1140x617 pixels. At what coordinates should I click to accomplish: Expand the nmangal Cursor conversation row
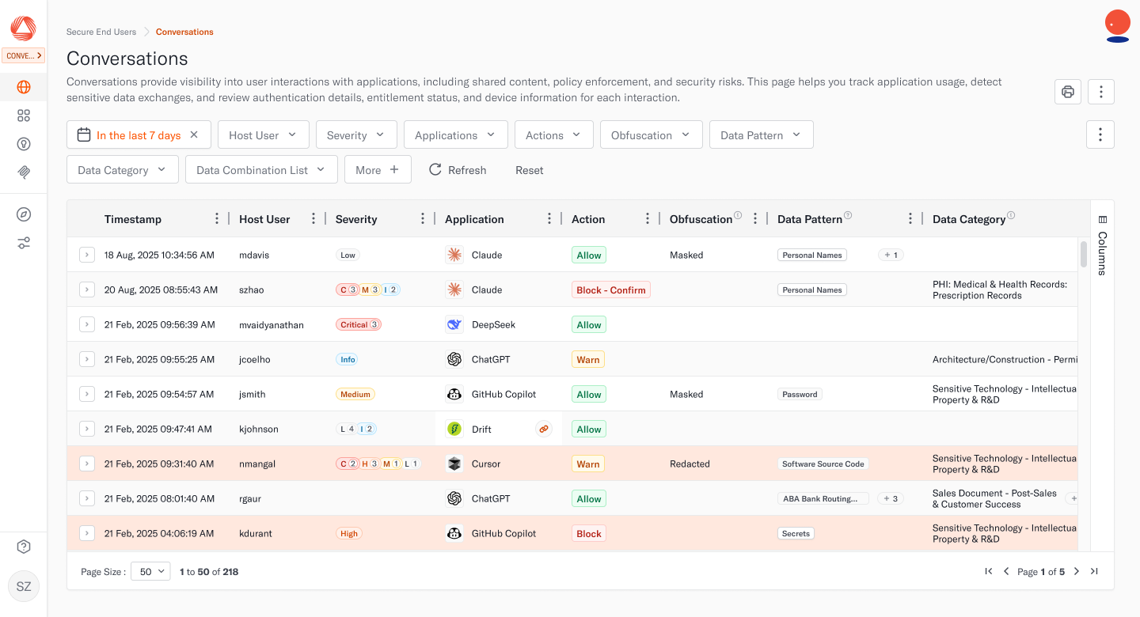click(x=87, y=464)
